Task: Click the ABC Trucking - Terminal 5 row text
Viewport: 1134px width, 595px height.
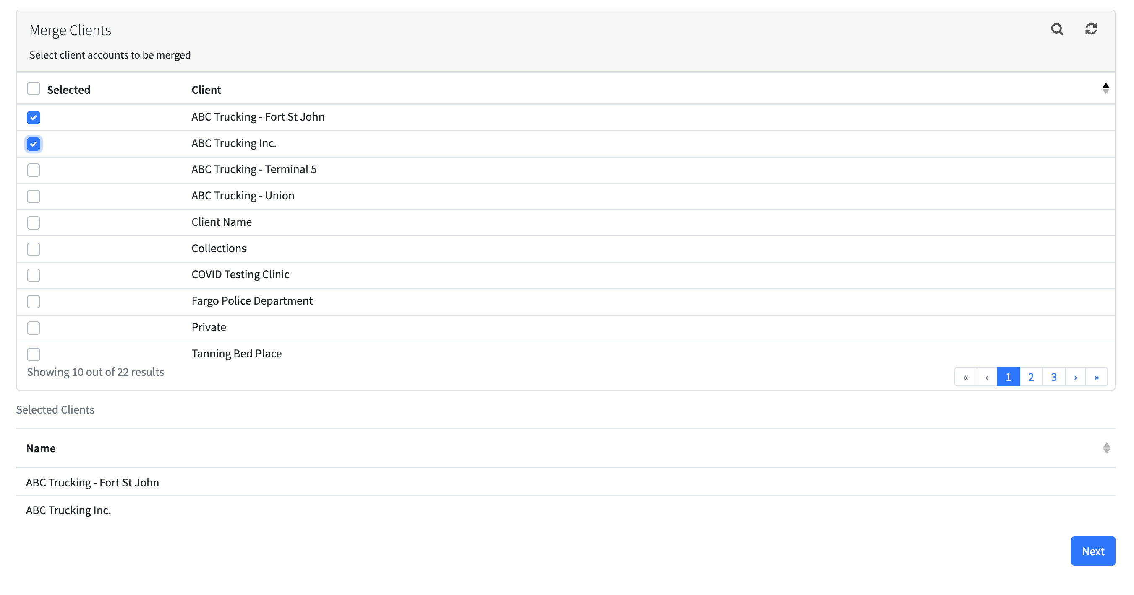Action: tap(254, 169)
